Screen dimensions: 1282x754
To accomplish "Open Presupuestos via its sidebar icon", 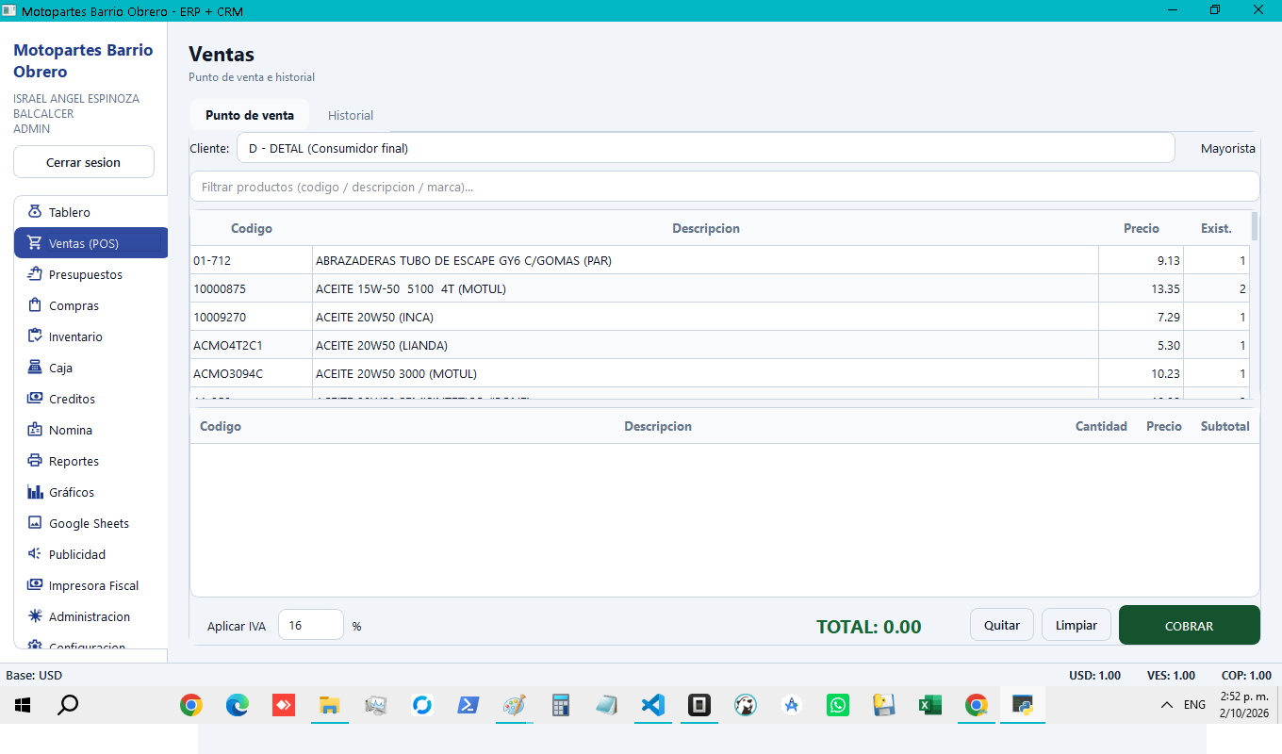I will pos(35,274).
